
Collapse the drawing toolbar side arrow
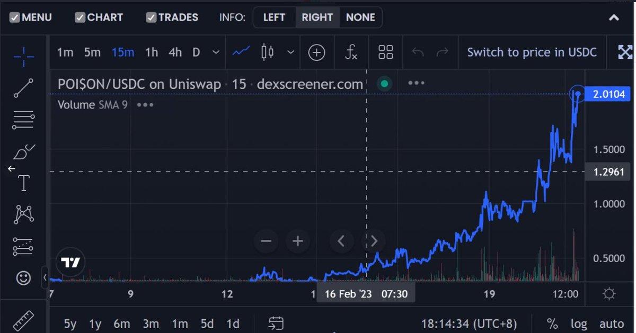point(45,277)
